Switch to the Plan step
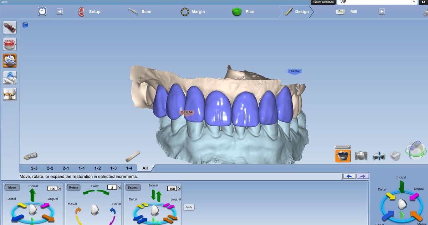Screen dimensions: 428x225 tap(243, 12)
